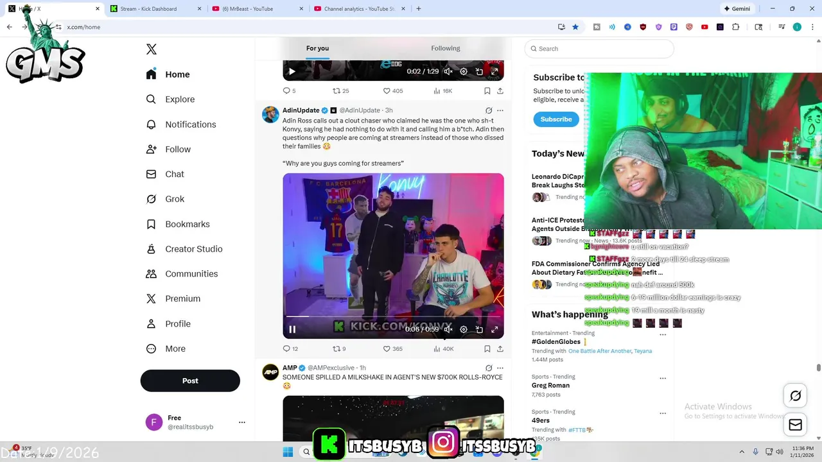Bookmark this page with star icon
Viewport: 822px width, 462px height.
tap(575, 27)
